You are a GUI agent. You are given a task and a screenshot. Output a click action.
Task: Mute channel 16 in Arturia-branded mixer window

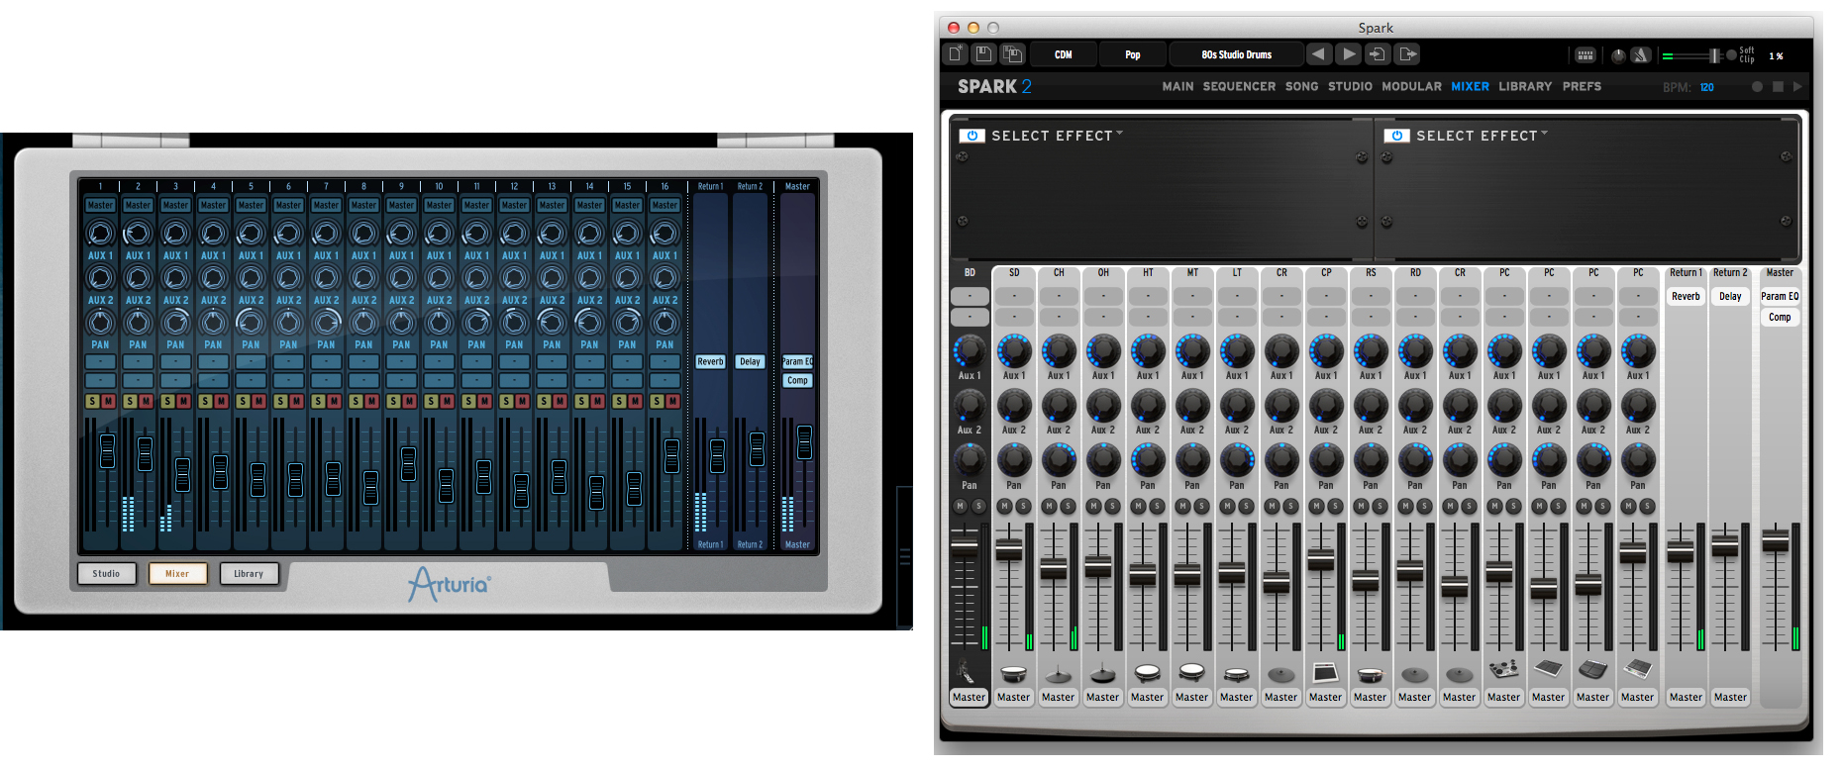[x=672, y=401]
